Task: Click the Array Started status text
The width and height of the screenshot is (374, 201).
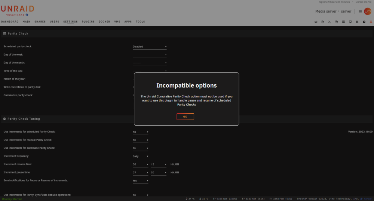Action: pos(13,199)
